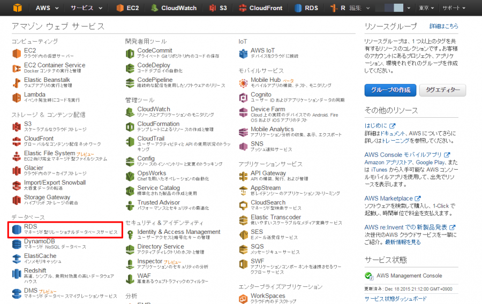
Task: Open the トレーニング link
Action: coord(396,141)
